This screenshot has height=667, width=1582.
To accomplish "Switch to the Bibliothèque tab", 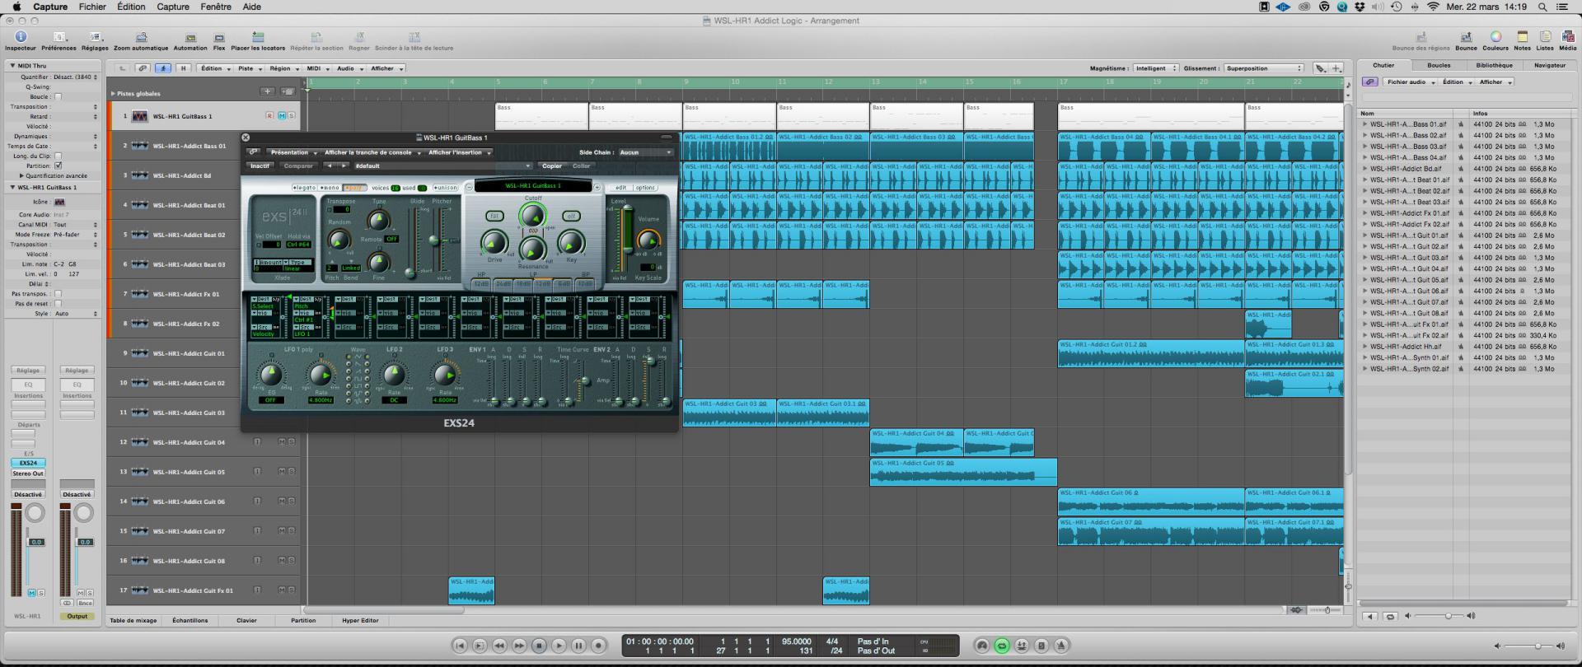I will (1494, 65).
